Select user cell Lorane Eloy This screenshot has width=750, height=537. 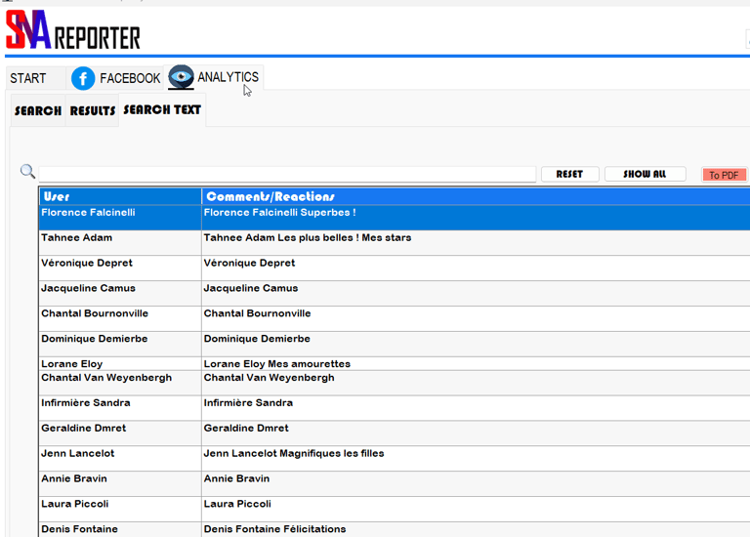click(120, 364)
